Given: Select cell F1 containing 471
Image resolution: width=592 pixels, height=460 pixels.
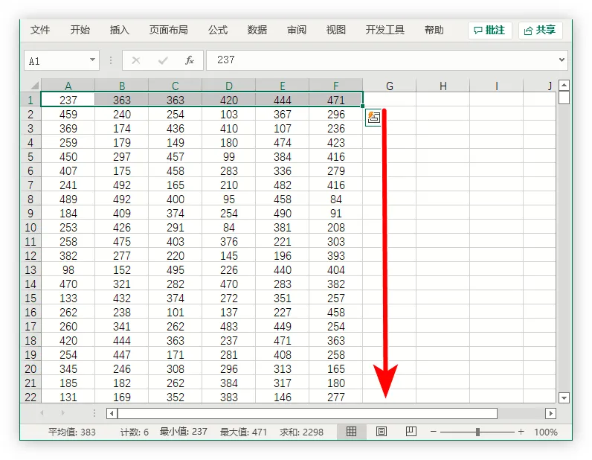Looking at the screenshot, I should [336, 100].
